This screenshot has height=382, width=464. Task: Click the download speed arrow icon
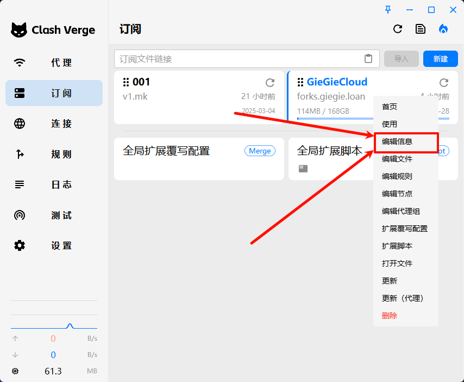point(15,355)
